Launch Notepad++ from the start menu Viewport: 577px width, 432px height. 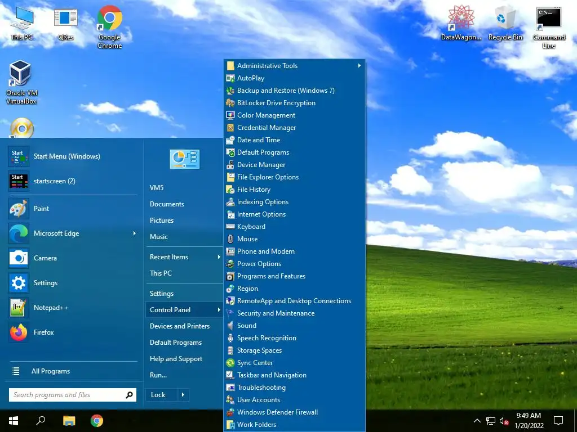(73, 308)
